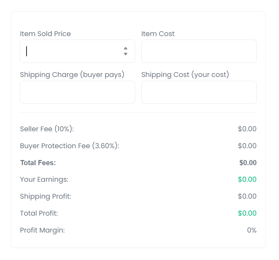Focus the Item Cost input field

(x=199, y=51)
